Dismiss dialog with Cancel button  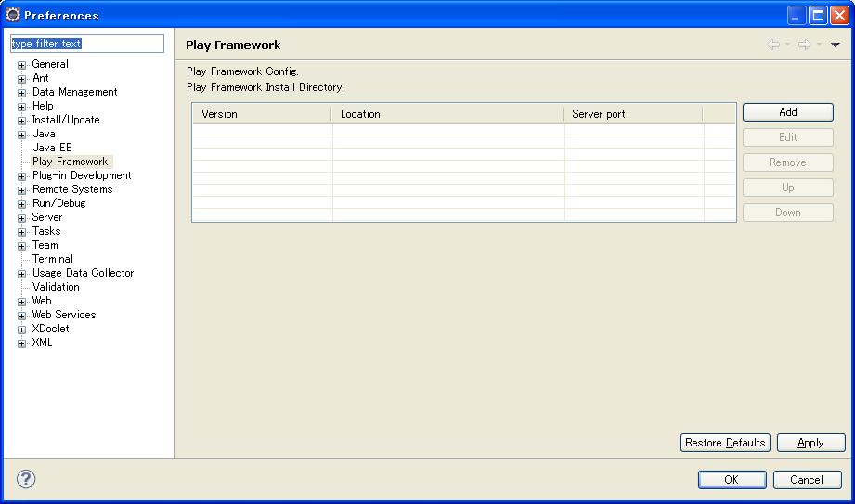(x=808, y=480)
